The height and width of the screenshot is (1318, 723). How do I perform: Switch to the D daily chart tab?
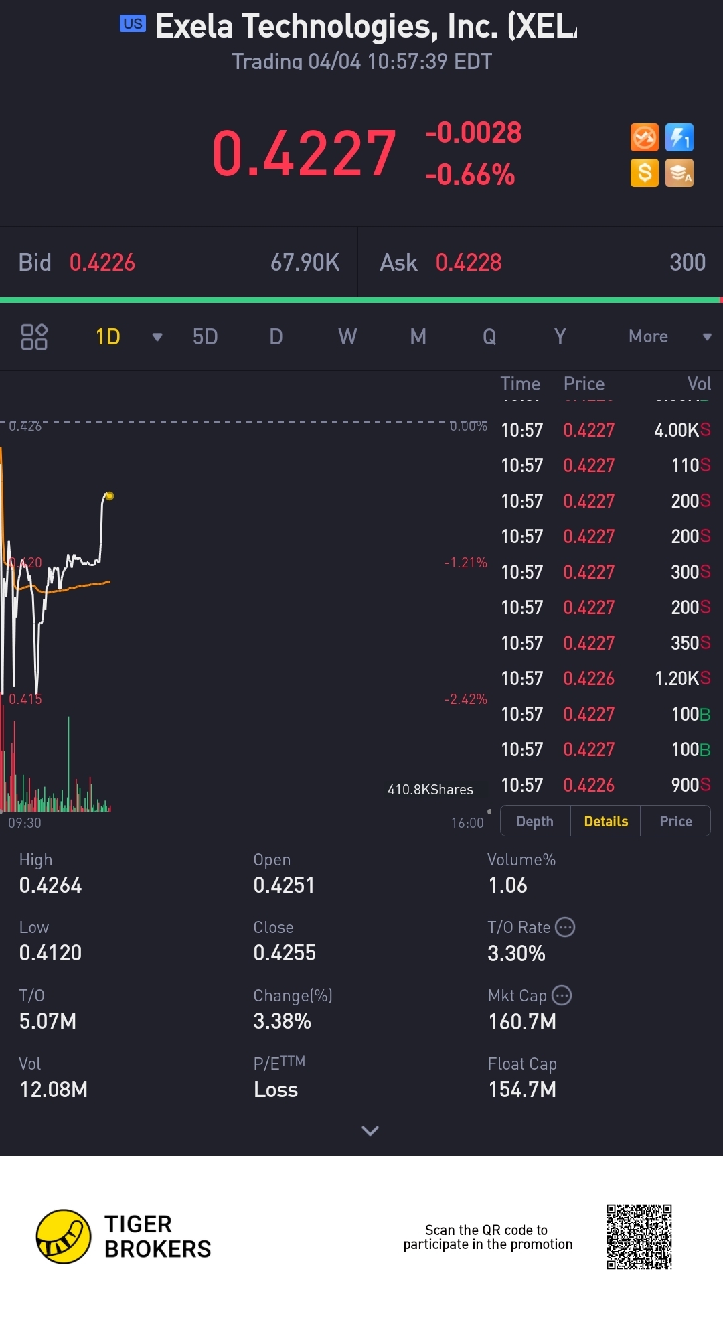click(x=276, y=336)
